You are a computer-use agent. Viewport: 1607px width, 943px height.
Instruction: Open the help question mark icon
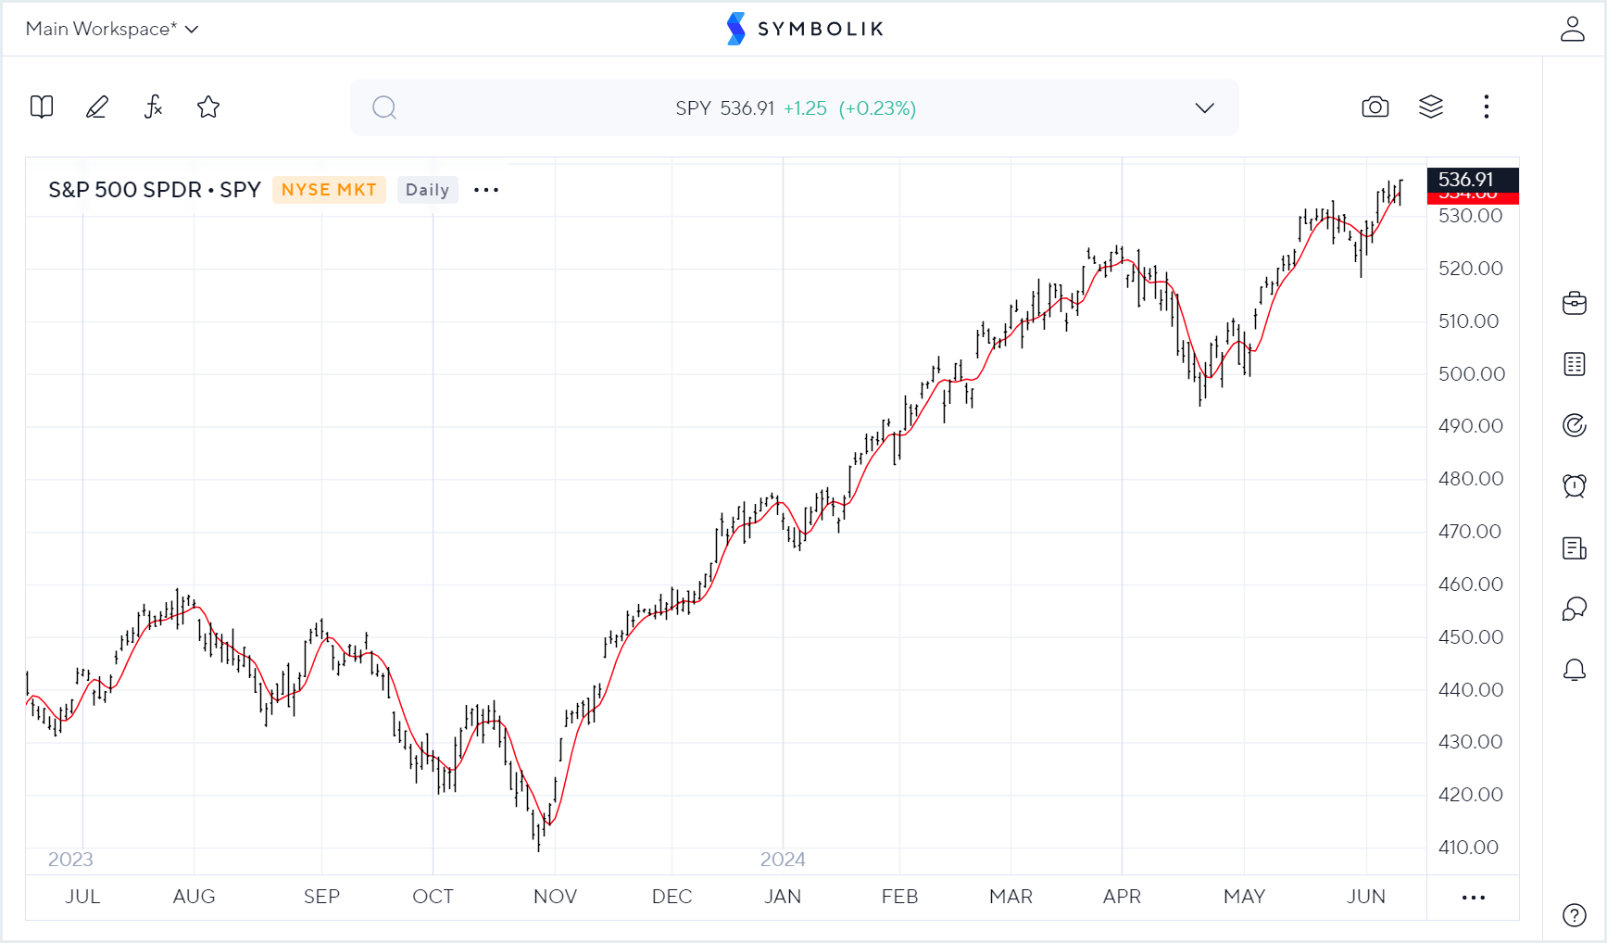(1575, 915)
